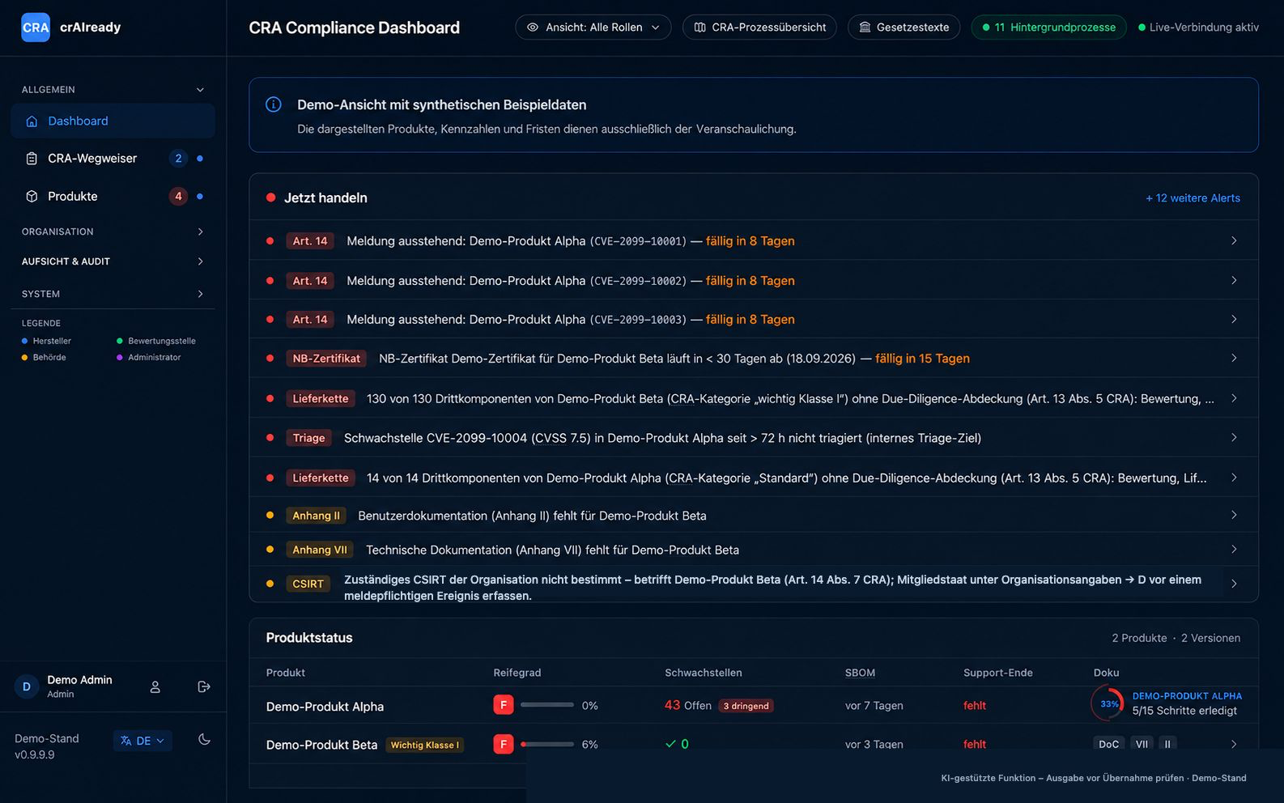This screenshot has height=803, width=1284.
Task: Open the DE language selector
Action: 142,741
